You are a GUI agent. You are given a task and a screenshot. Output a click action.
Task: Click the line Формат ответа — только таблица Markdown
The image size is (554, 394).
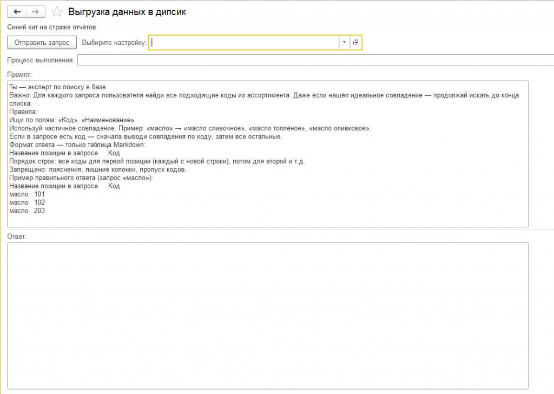click(x=77, y=145)
